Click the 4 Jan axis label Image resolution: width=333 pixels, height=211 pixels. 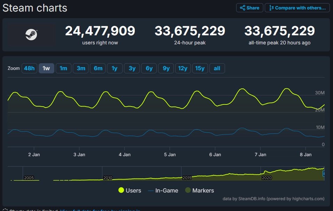click(125, 154)
